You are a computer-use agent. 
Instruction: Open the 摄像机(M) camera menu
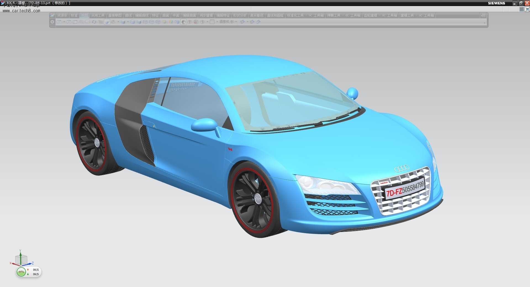tap(228, 22)
